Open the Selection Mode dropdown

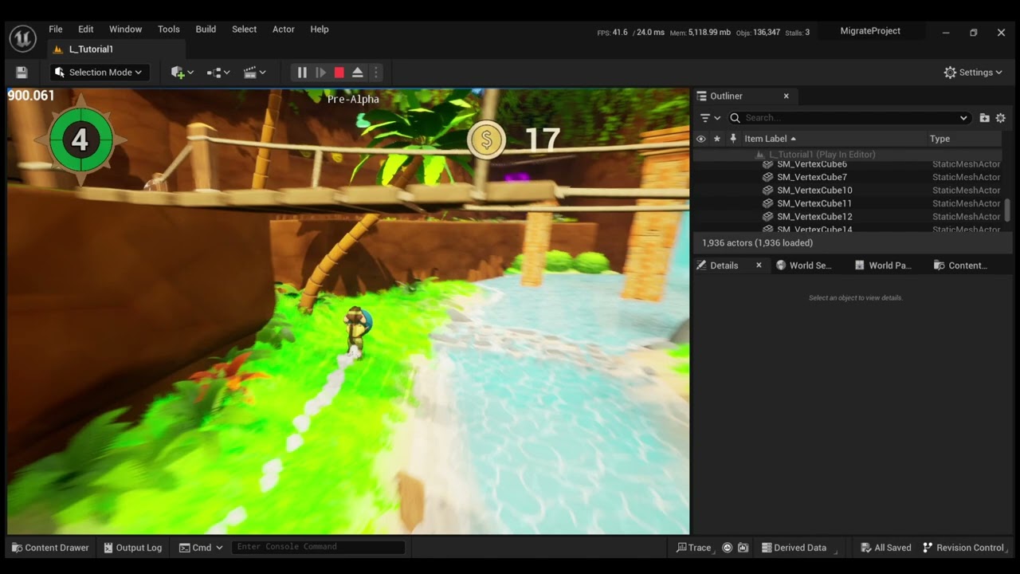tap(100, 73)
